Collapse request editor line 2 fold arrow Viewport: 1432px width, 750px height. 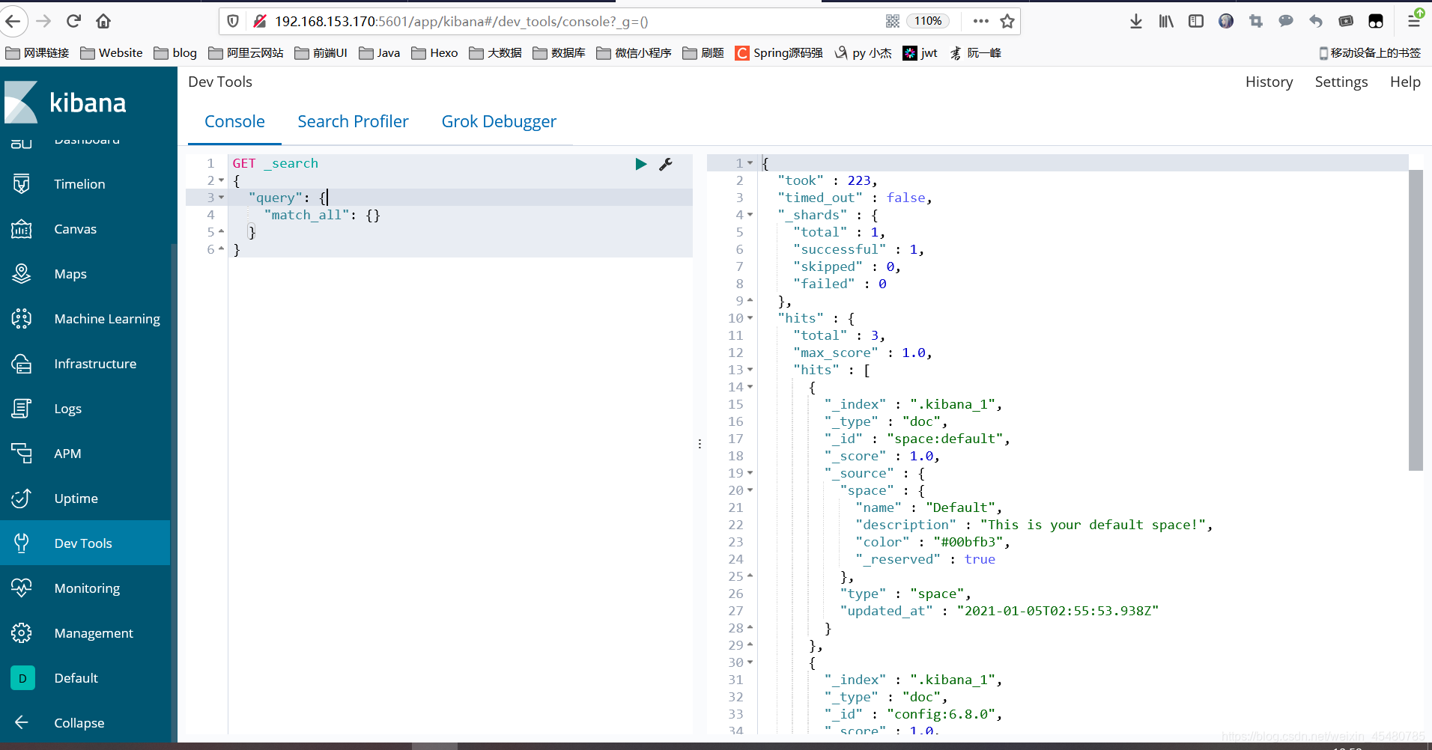(221, 180)
